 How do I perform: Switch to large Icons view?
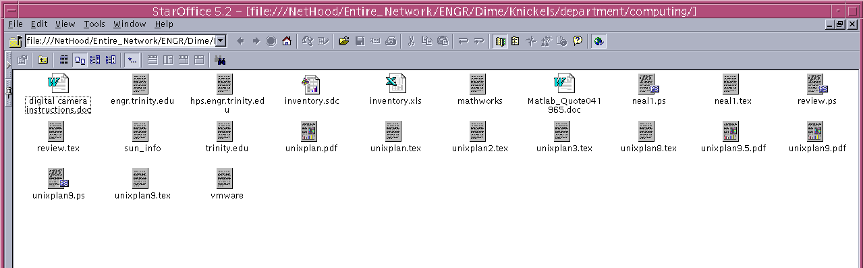[x=80, y=60]
